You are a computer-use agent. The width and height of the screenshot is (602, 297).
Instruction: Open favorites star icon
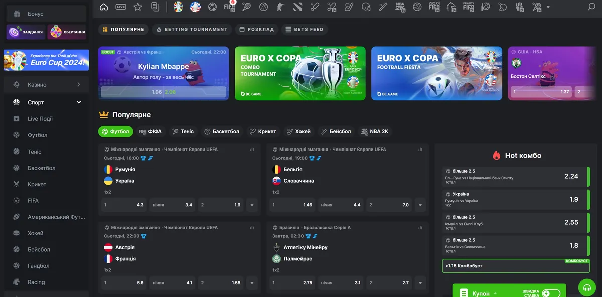[138, 7]
